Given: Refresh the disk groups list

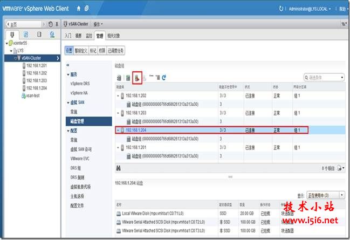Looking at the screenshot, I should click(164, 78).
